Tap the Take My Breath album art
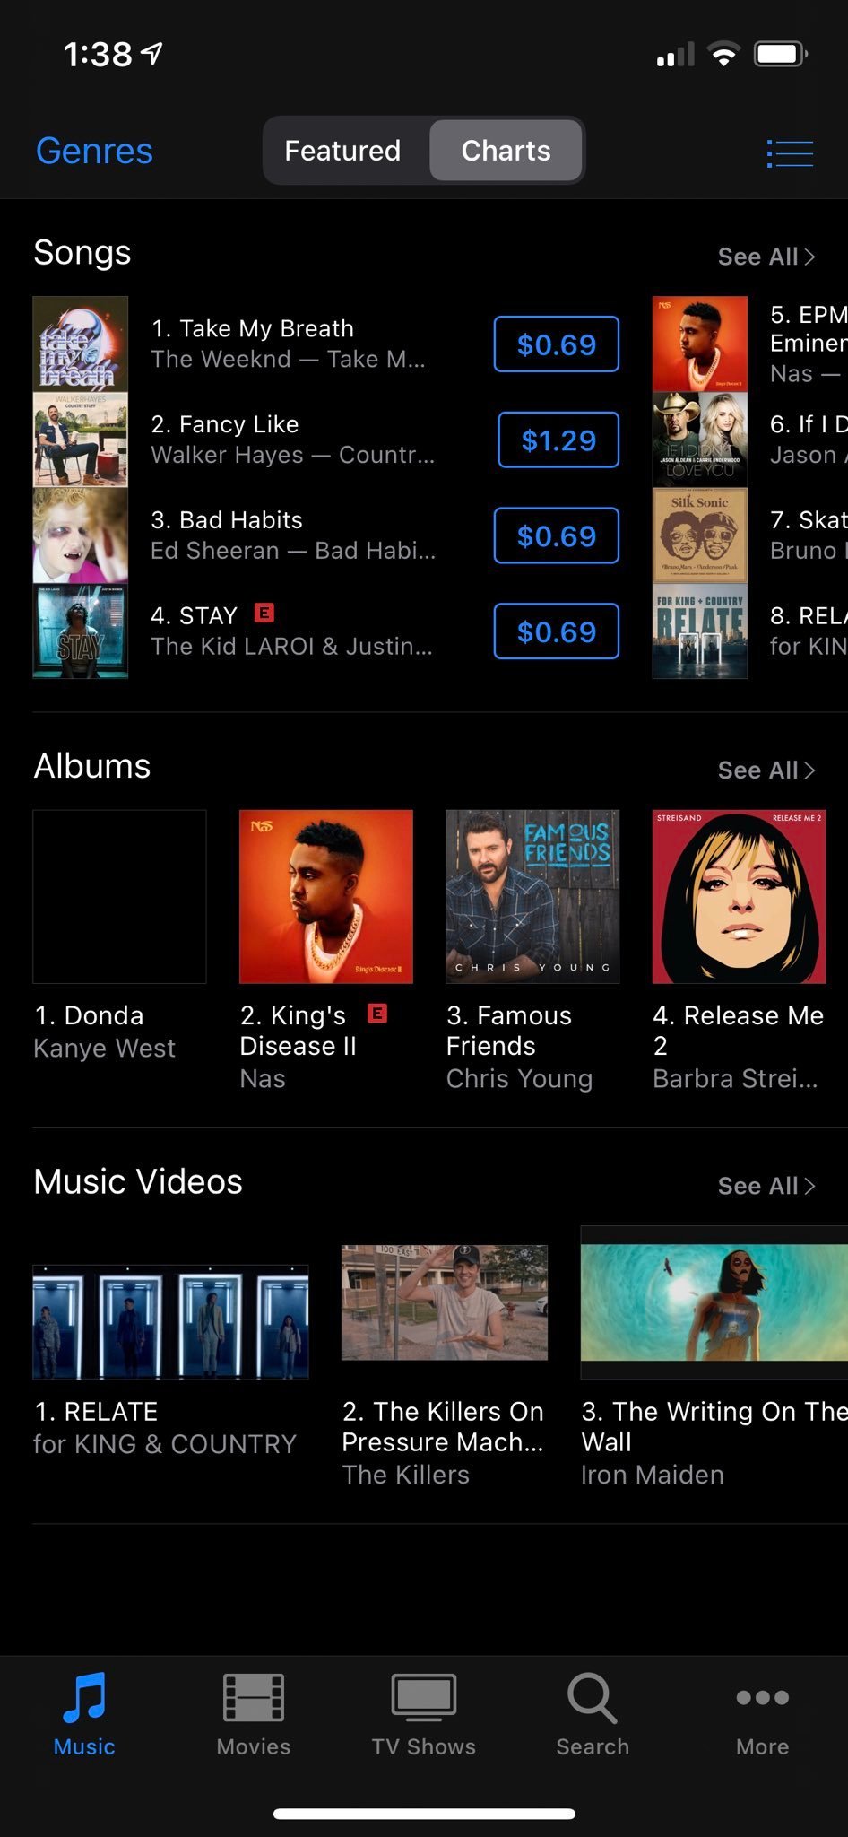Viewport: 848px width, 1837px height. [81, 344]
